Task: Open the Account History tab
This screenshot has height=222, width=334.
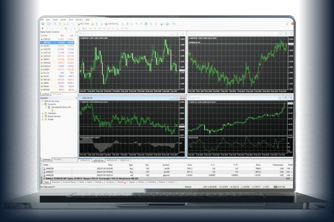Action: (70, 182)
